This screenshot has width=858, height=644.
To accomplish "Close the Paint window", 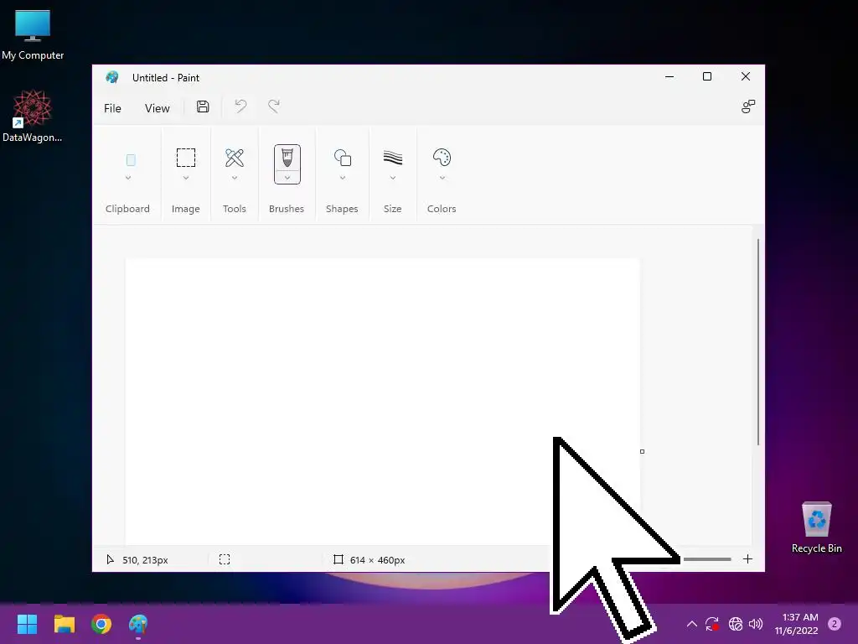I will (745, 76).
